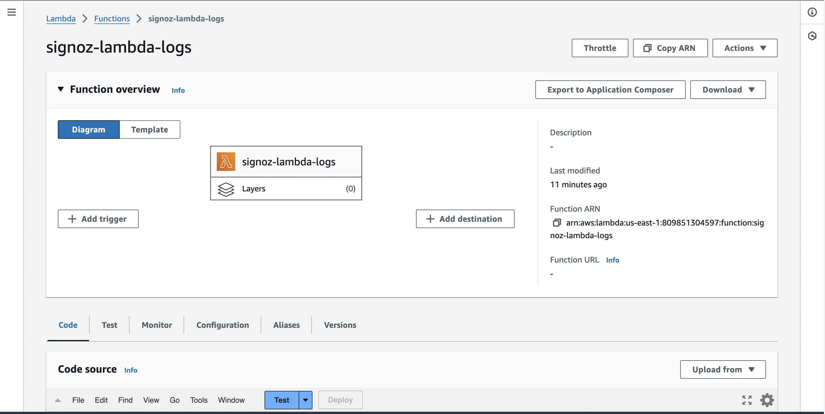Open the editor View menu

151,400
